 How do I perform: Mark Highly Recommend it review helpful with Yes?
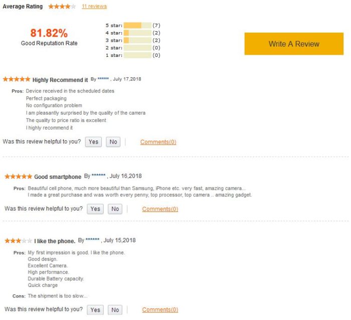(93, 142)
